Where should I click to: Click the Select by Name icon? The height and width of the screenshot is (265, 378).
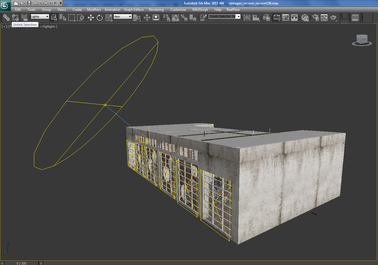pos(63,18)
